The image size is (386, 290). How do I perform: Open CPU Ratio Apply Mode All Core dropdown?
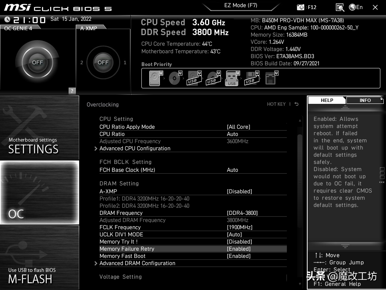coord(238,127)
